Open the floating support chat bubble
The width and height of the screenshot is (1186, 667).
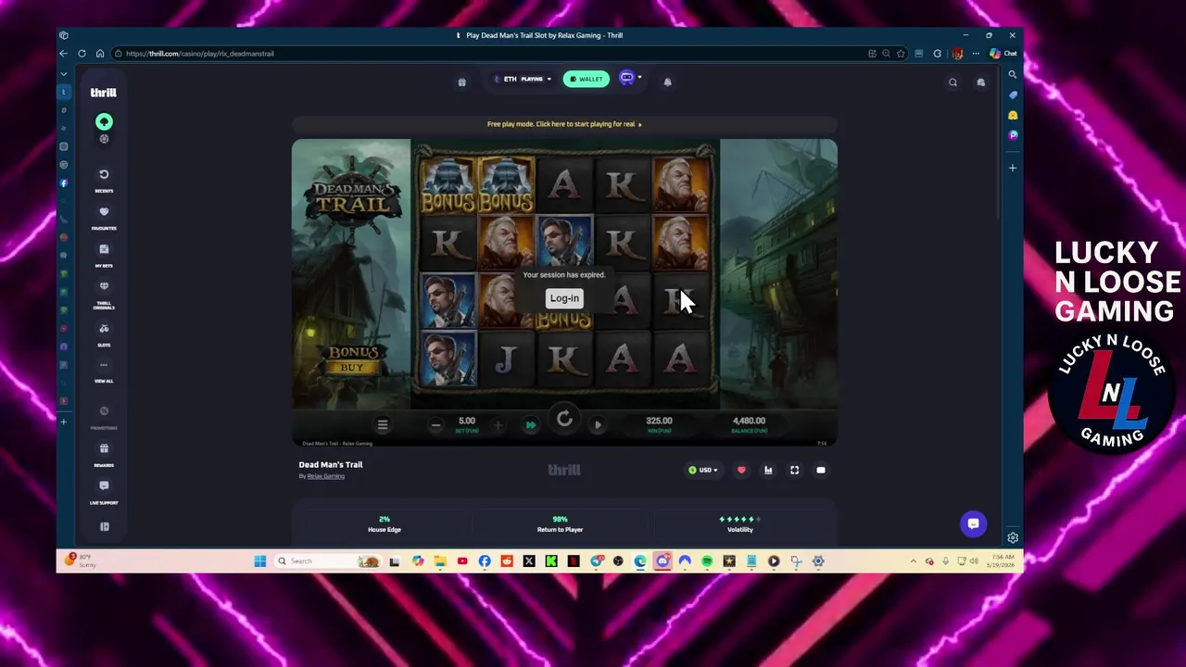[x=973, y=523]
